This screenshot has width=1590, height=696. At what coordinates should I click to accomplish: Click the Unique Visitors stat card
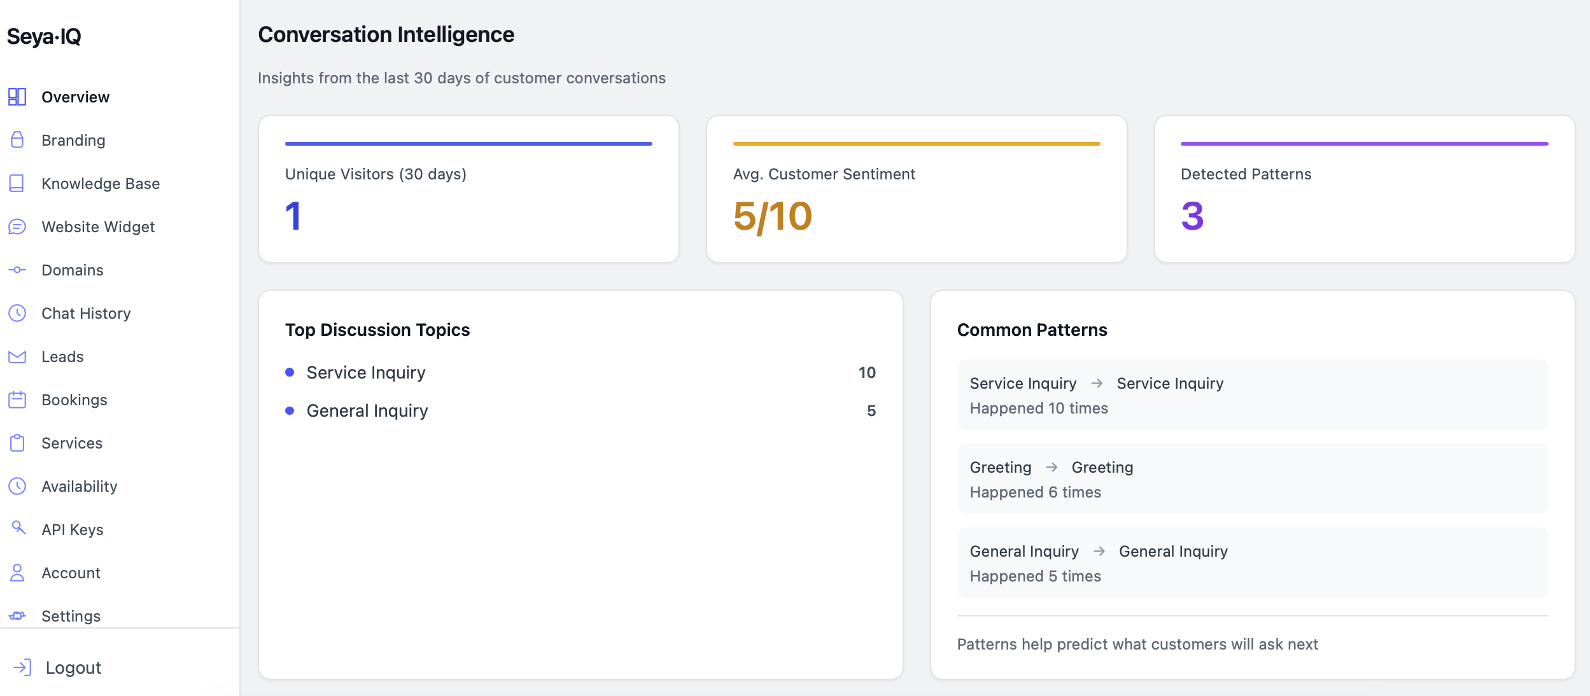coord(468,188)
